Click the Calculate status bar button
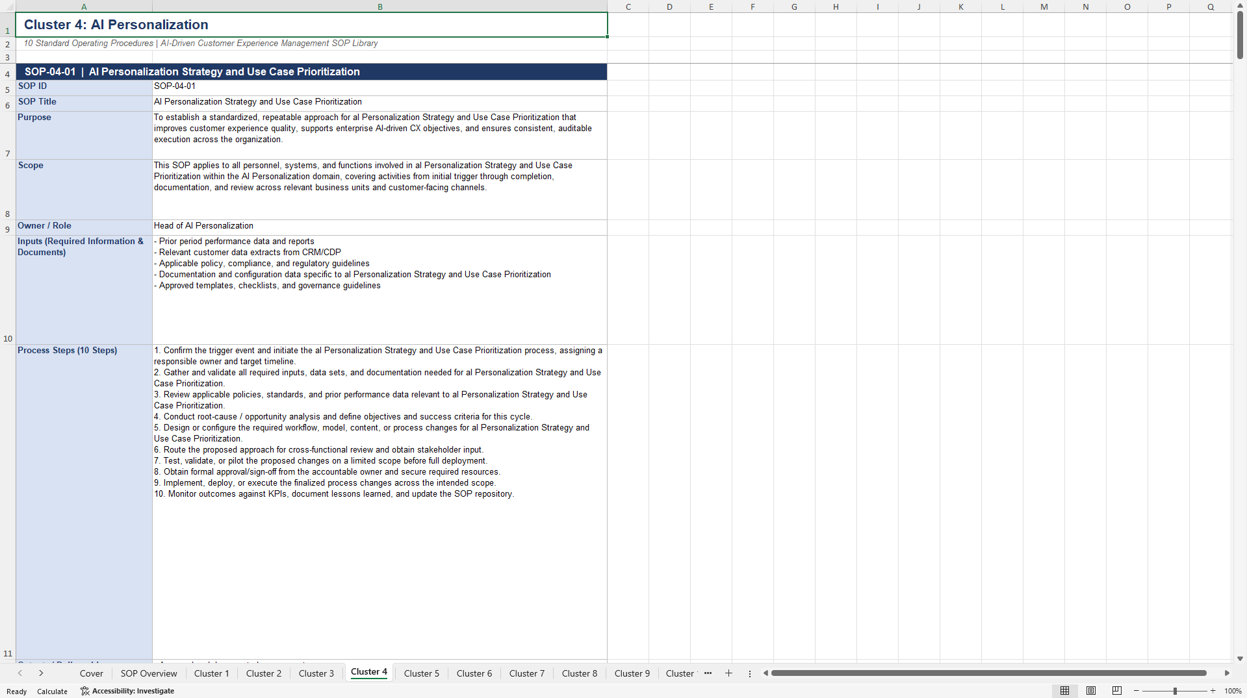 52,692
